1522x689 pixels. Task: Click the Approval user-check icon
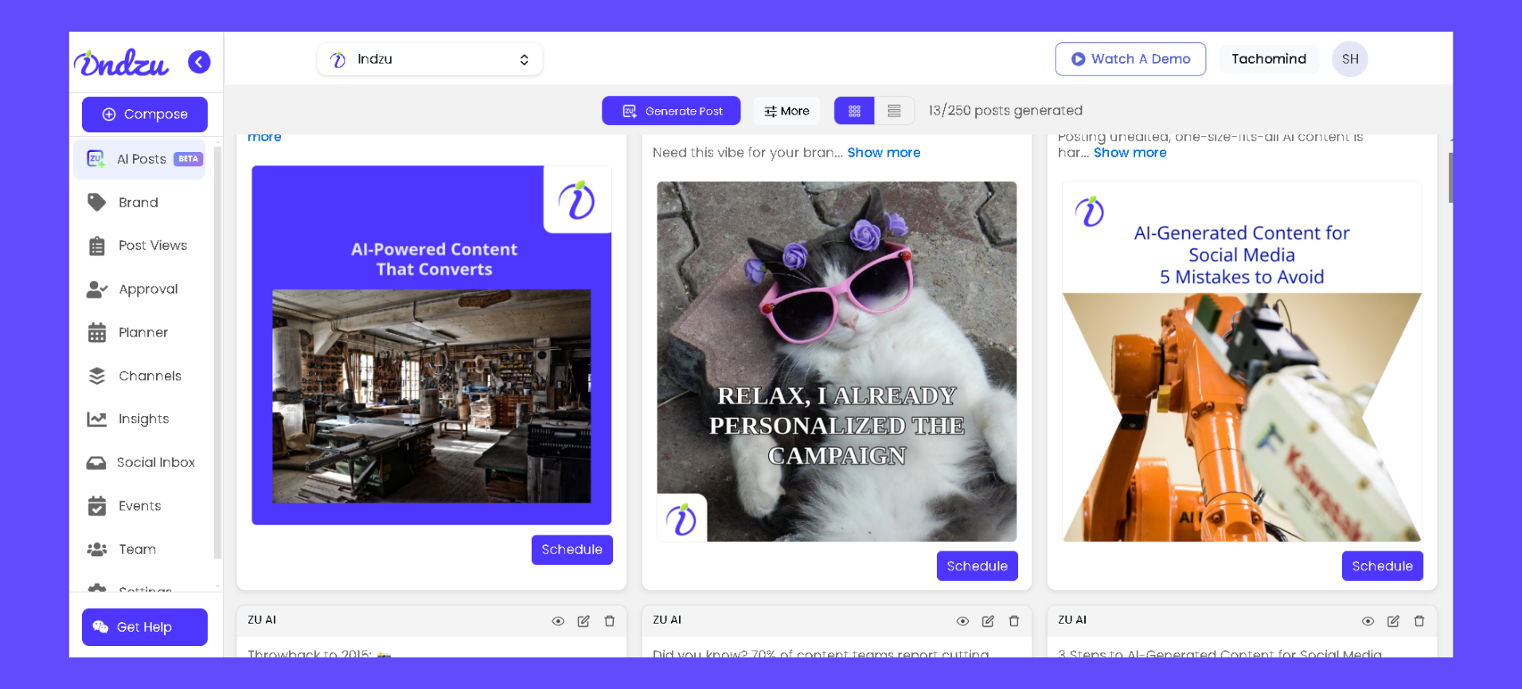[97, 290]
